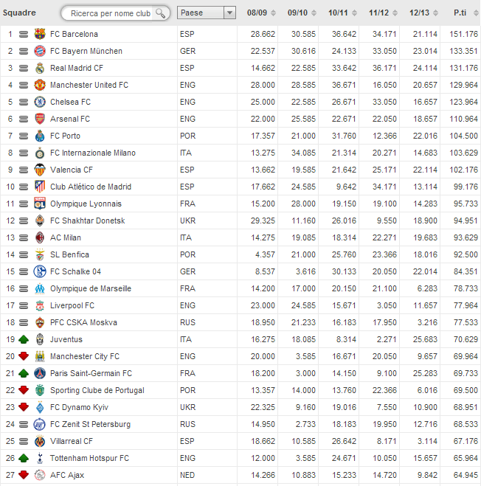Sort by the P.ti points column

[463, 13]
